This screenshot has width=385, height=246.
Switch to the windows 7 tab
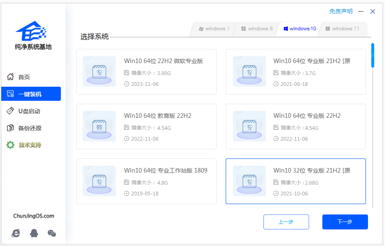click(214, 29)
